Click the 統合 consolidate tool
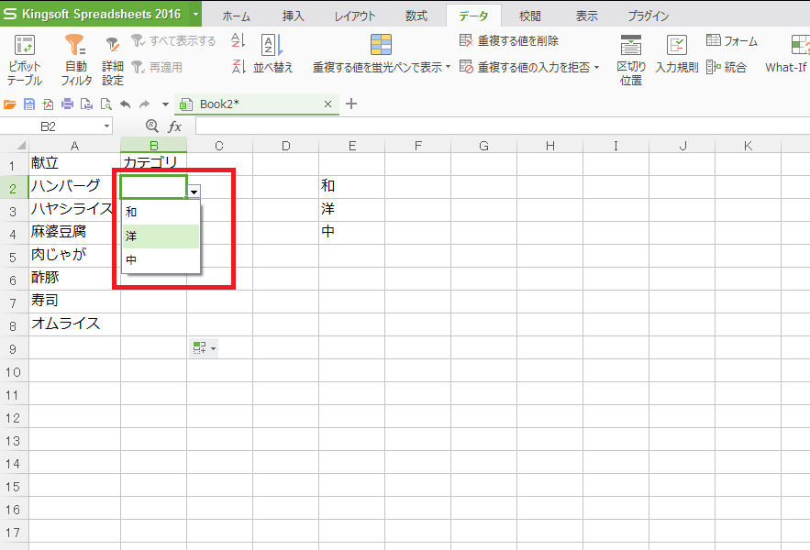This screenshot has height=550, width=810. (x=727, y=67)
